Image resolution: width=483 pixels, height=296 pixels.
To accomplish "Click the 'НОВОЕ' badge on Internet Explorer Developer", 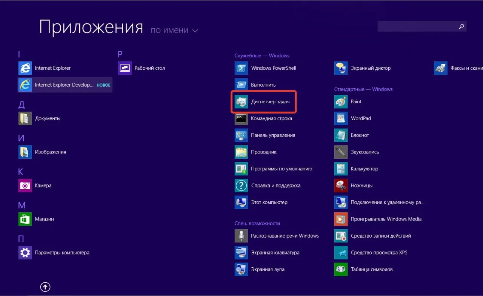I will [x=103, y=85].
